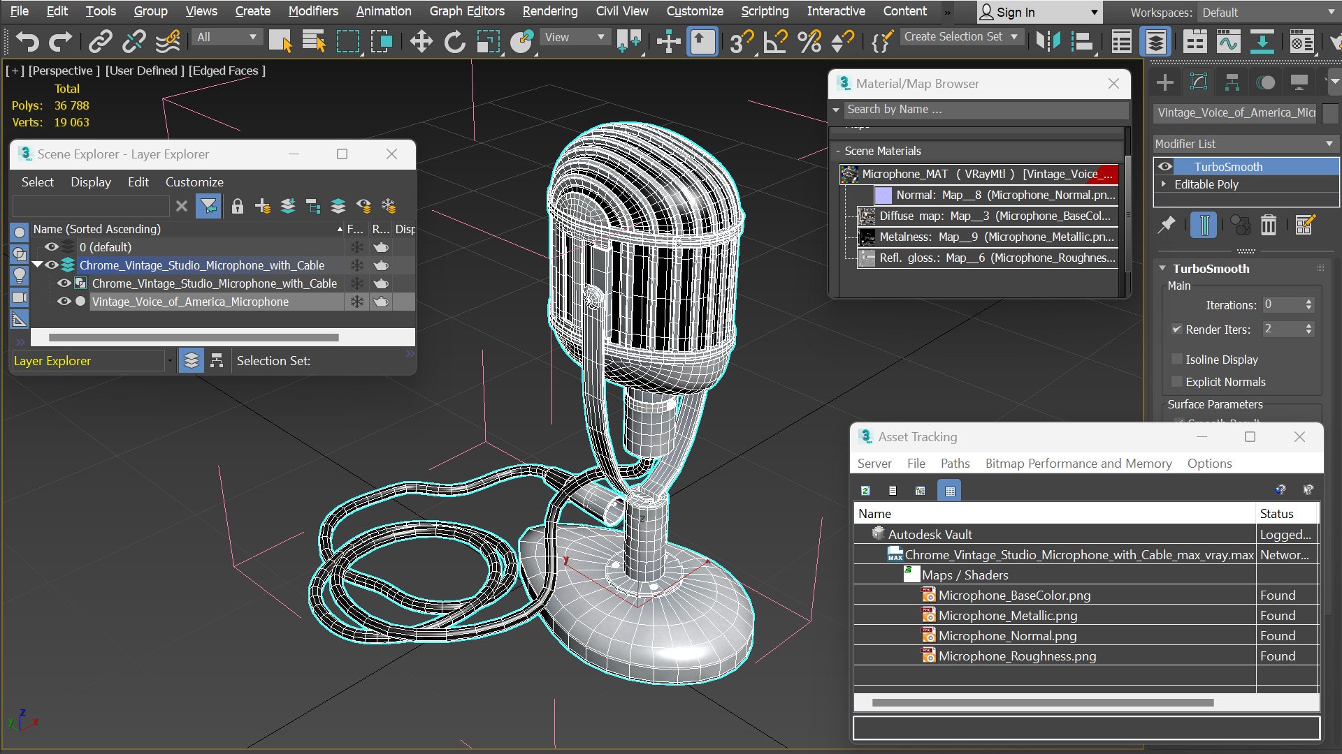Viewport: 1342px width, 754px height.
Task: Click the [Edged Faces] viewport label
Action: tap(227, 71)
